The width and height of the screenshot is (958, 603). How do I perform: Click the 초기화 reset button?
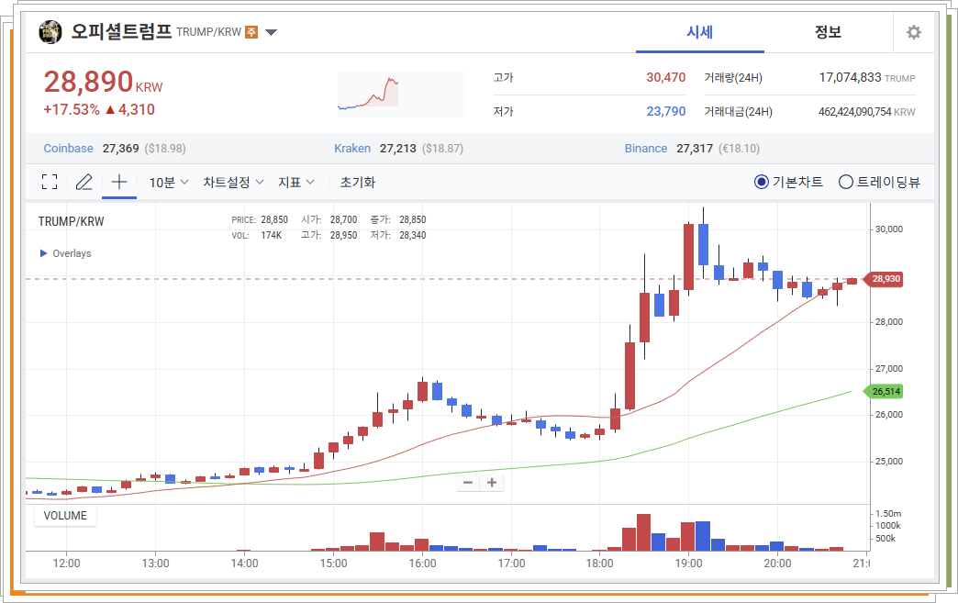(358, 182)
